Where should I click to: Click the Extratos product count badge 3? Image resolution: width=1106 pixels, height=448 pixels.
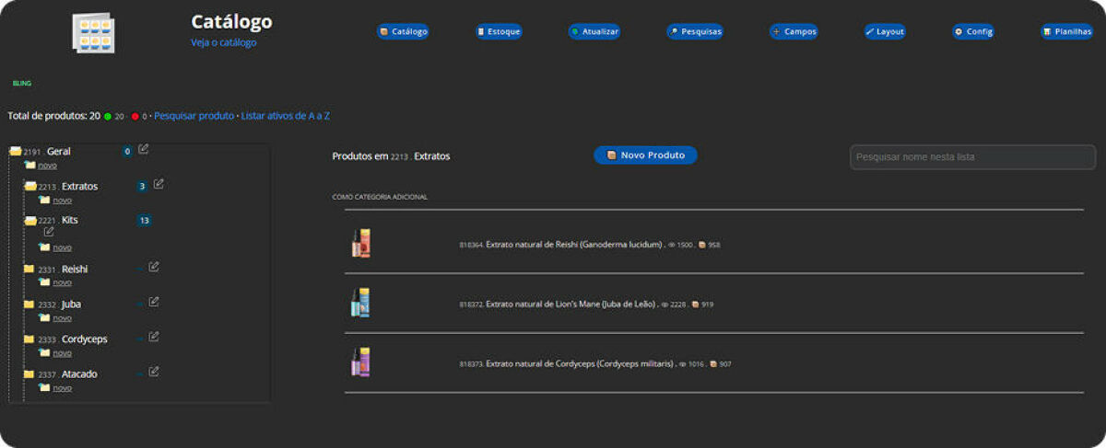142,187
